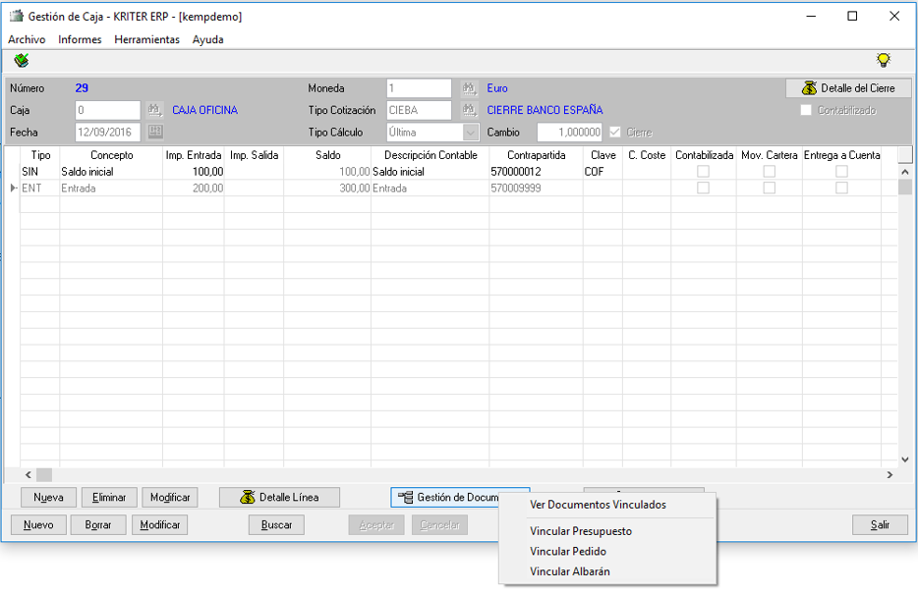Select the SIN type cell

pos(40,171)
